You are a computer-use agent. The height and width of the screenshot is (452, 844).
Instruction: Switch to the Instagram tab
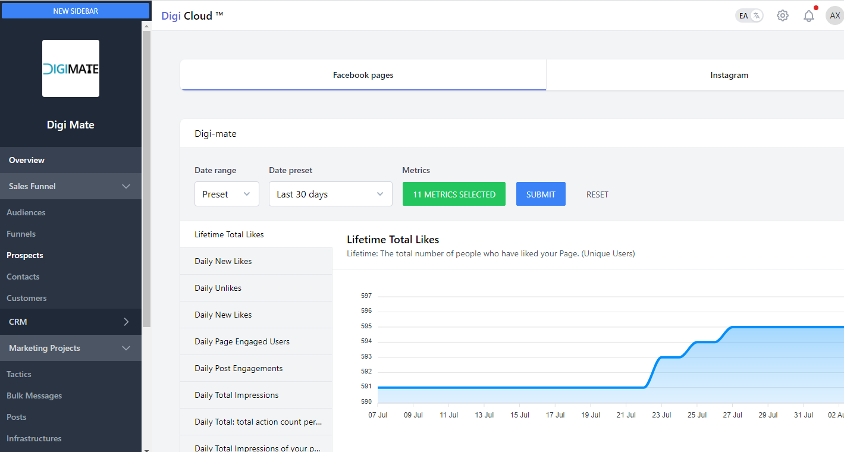pos(729,76)
